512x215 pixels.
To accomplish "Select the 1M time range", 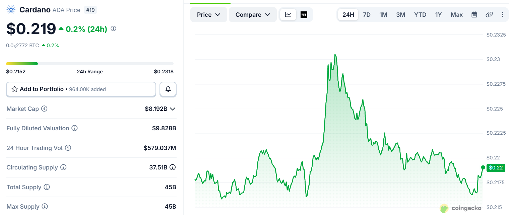I will tap(383, 15).
